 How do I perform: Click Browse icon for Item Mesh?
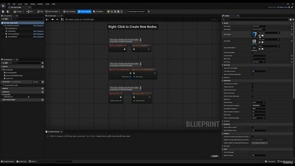(263, 42)
